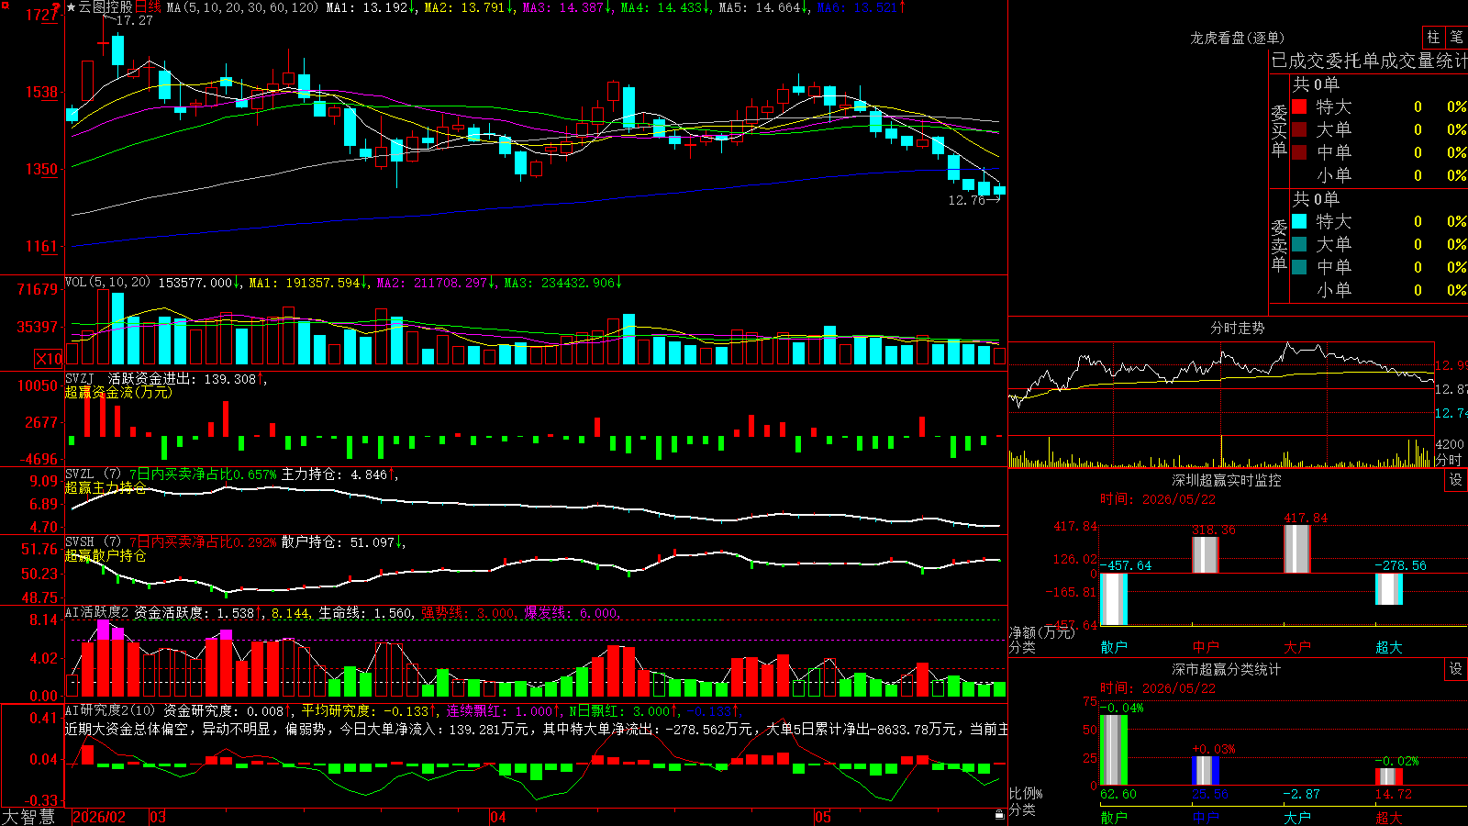Select 7日内买卖净占比0.657% text
Viewport: 1468px width, 826px height.
[x=203, y=474]
